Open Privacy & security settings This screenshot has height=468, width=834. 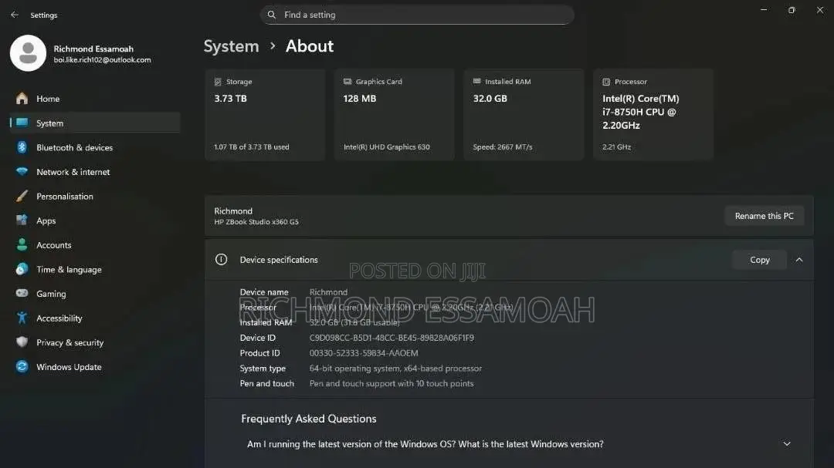[95, 342]
